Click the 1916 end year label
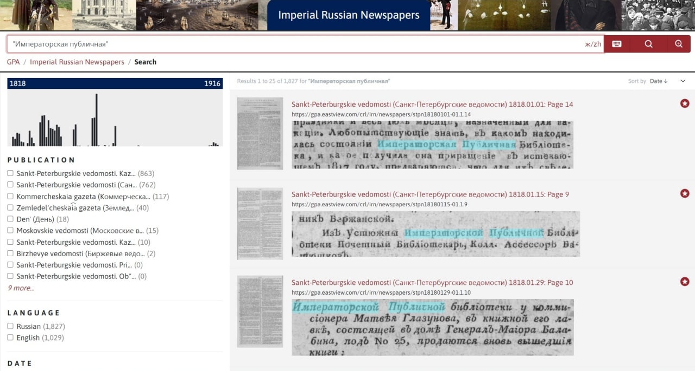Screen dimensions: 695x371 click(x=212, y=83)
